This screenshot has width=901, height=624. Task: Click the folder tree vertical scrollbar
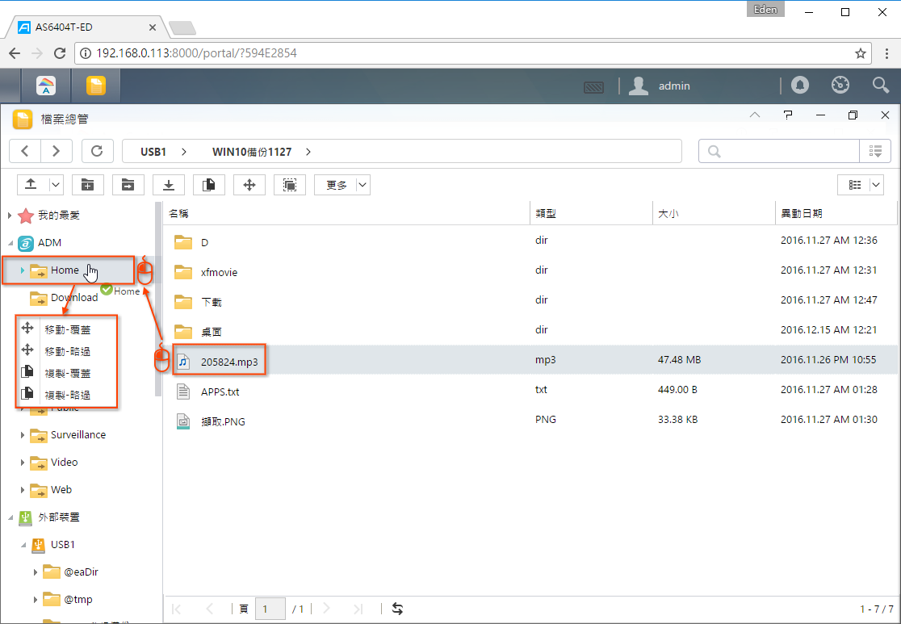tap(158, 299)
